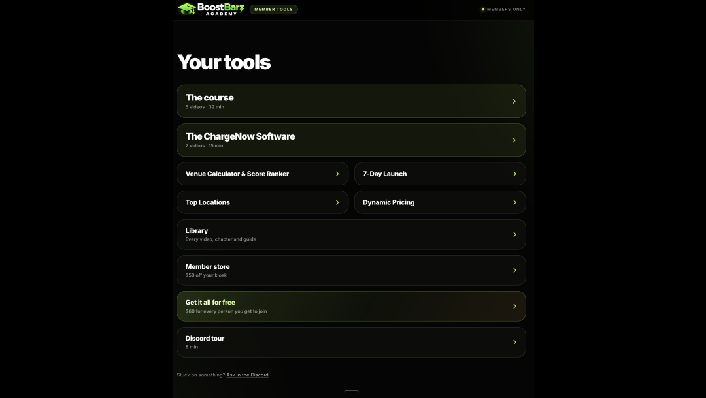Click the arrow icon on Top Locations

click(337, 203)
